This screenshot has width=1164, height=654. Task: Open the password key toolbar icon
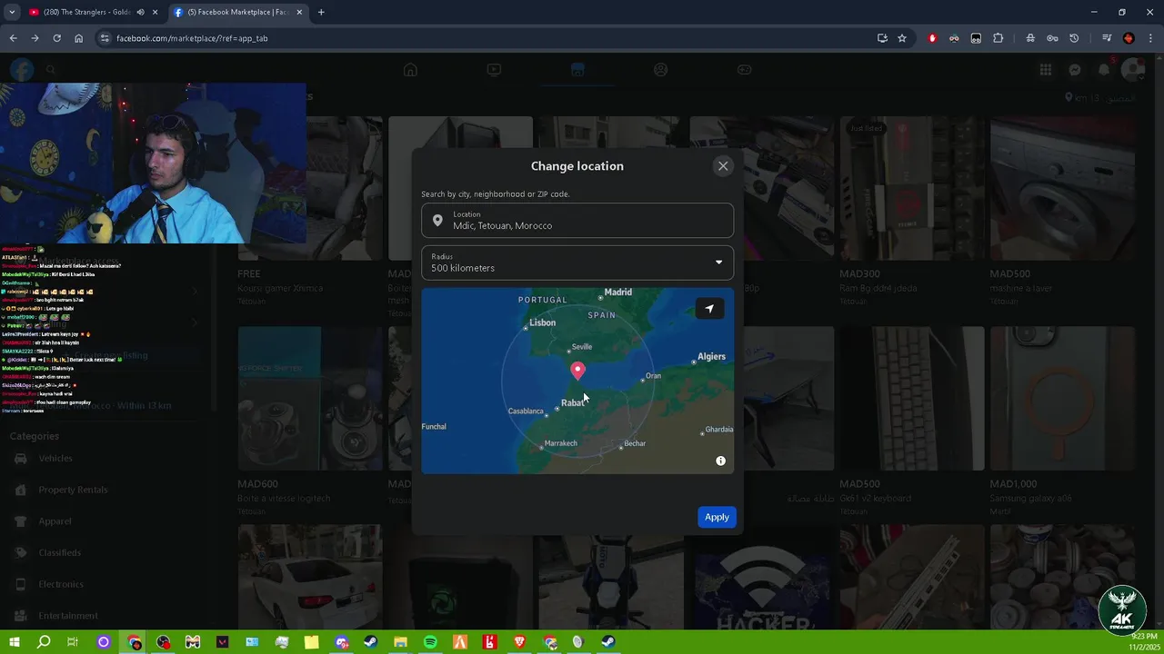tap(1052, 38)
